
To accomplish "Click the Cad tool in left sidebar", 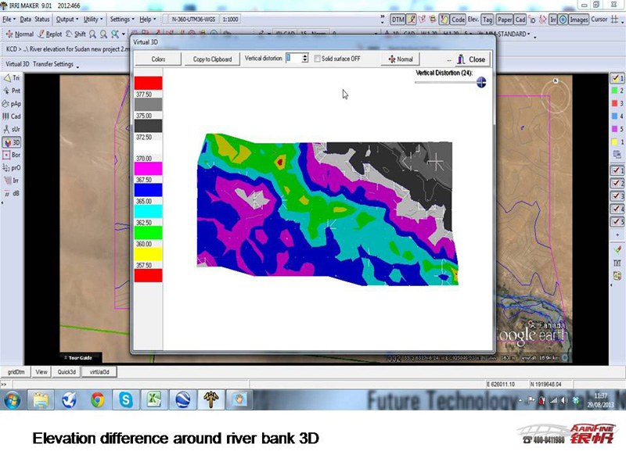I will pos(12,116).
